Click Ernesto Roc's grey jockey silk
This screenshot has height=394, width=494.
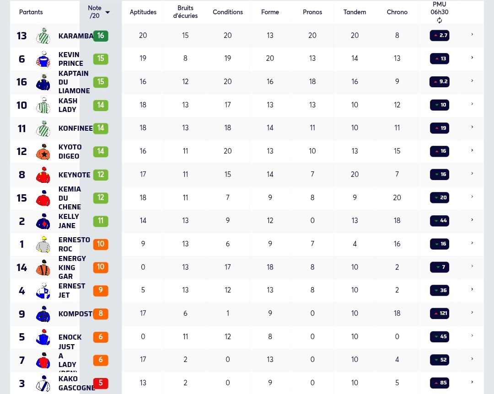43,244
